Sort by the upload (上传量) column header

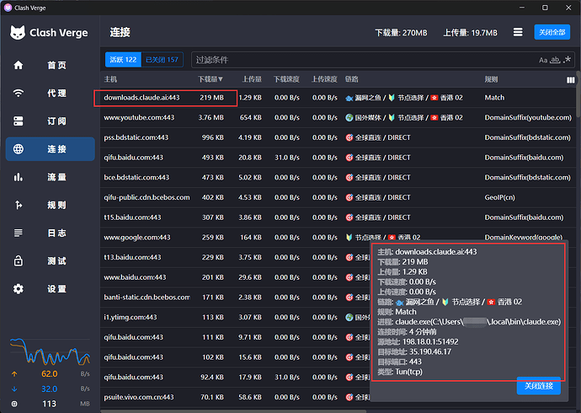pyautogui.click(x=252, y=79)
